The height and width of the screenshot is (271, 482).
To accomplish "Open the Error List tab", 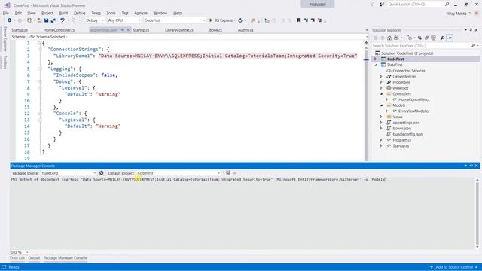I will tap(17, 258).
